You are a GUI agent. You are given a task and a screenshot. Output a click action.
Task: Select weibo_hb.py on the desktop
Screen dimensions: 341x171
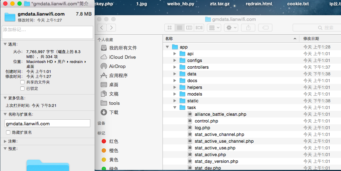181,4
